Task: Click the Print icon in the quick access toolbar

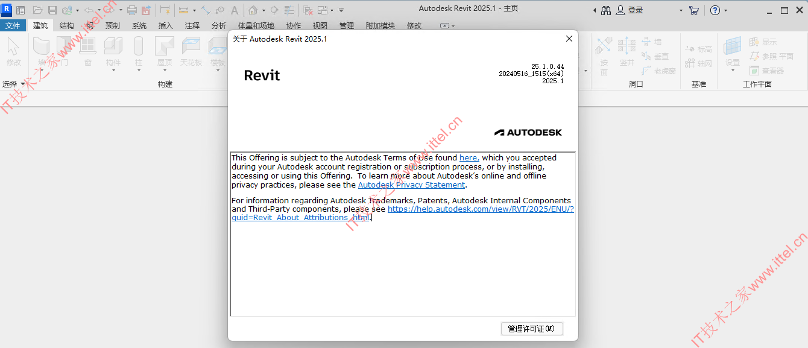Action: 132,10
